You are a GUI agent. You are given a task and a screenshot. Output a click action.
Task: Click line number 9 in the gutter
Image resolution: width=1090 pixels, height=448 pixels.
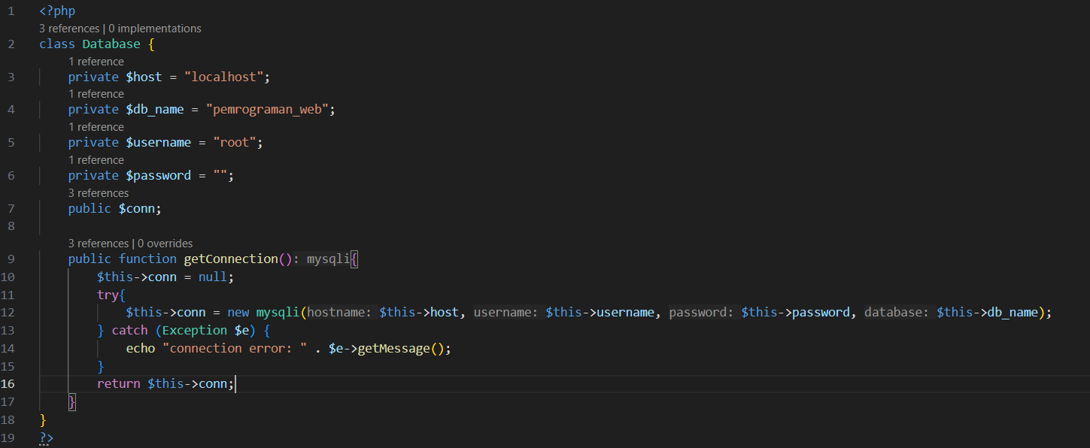[11, 259]
